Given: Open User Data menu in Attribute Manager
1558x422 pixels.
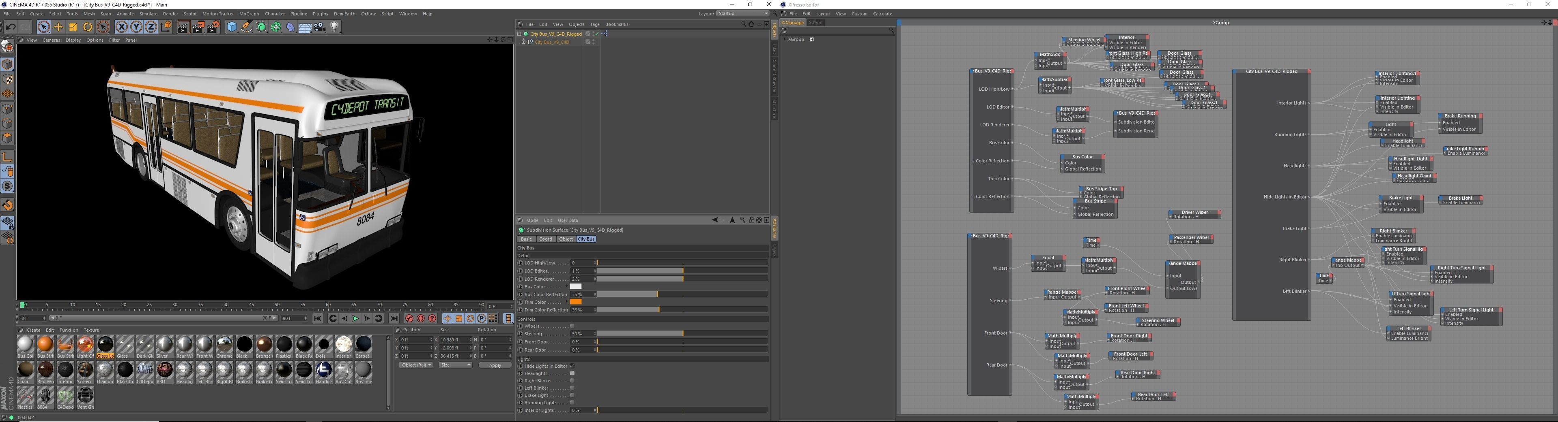Looking at the screenshot, I should (x=568, y=220).
